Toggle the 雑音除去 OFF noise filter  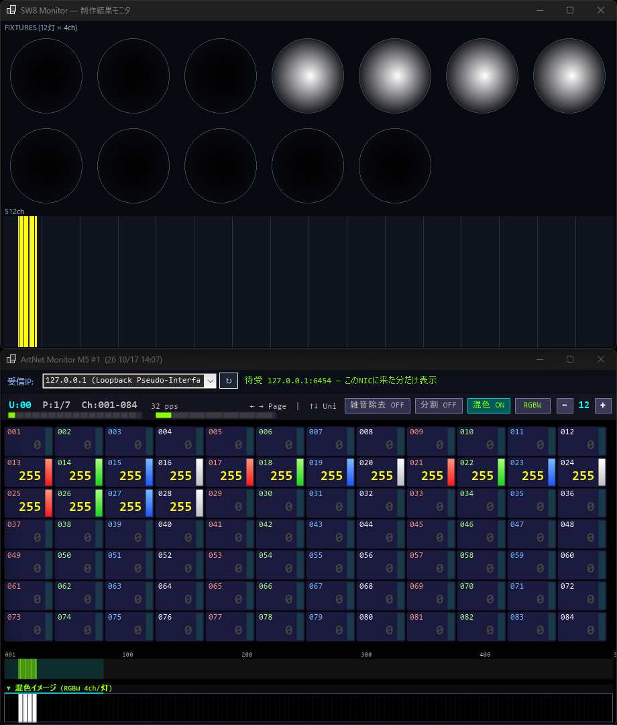coord(378,405)
